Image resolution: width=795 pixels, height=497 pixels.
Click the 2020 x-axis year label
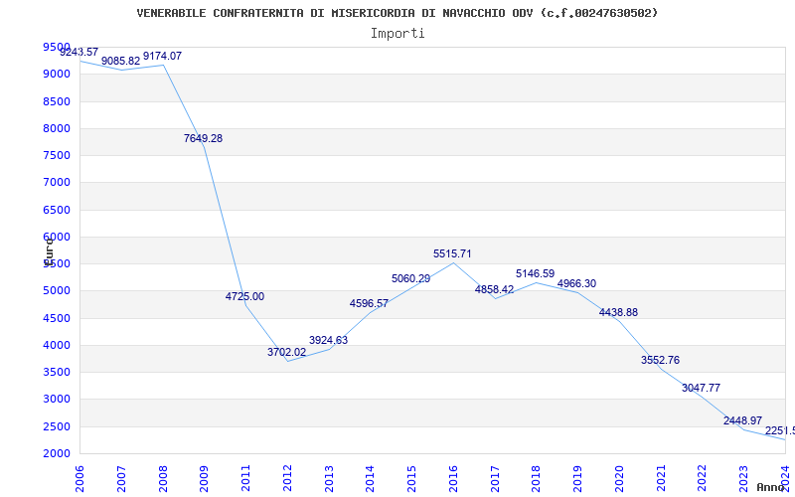pos(619,479)
